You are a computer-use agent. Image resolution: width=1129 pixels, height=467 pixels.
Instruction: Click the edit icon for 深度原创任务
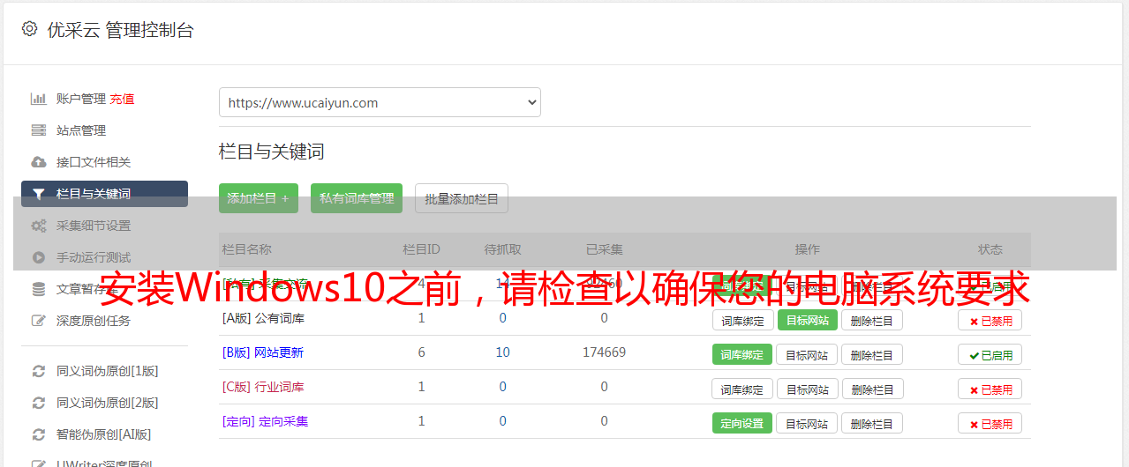tap(38, 321)
